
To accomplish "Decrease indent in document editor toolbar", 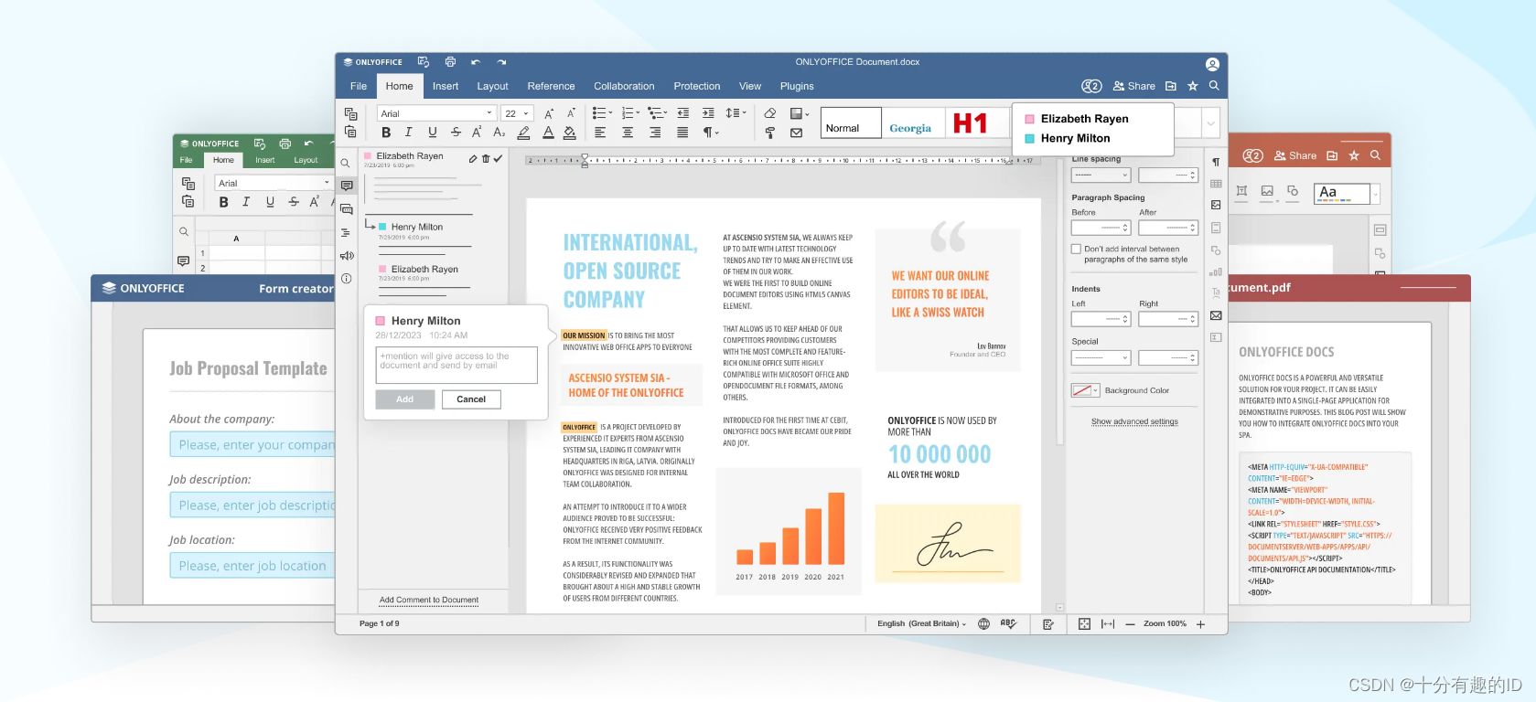I will 683,113.
